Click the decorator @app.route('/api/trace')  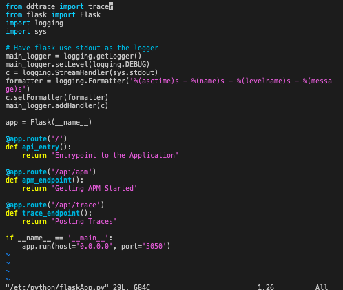[55, 205]
